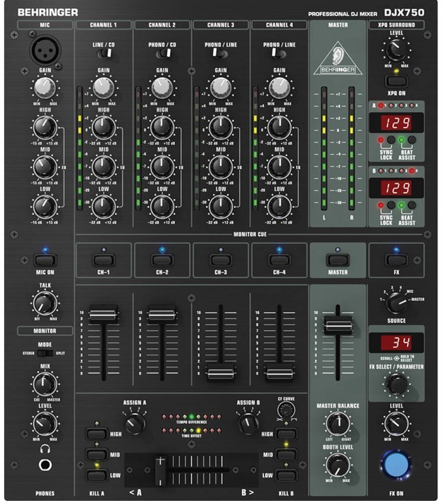Click the headphone PHONES jack
The width and height of the screenshot is (442, 501).
click(x=45, y=465)
